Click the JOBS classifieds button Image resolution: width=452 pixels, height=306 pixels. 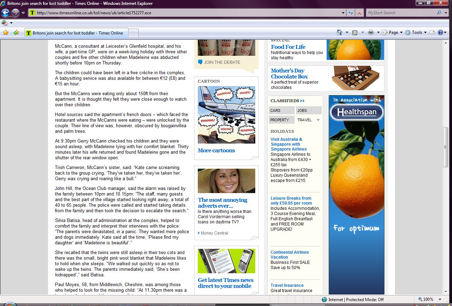(x=309, y=110)
